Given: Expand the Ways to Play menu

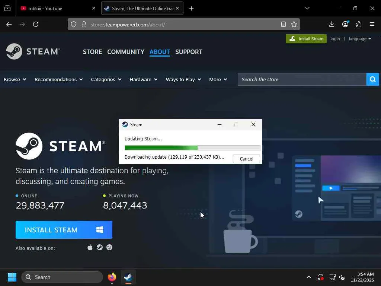Looking at the screenshot, I should tap(183, 80).
